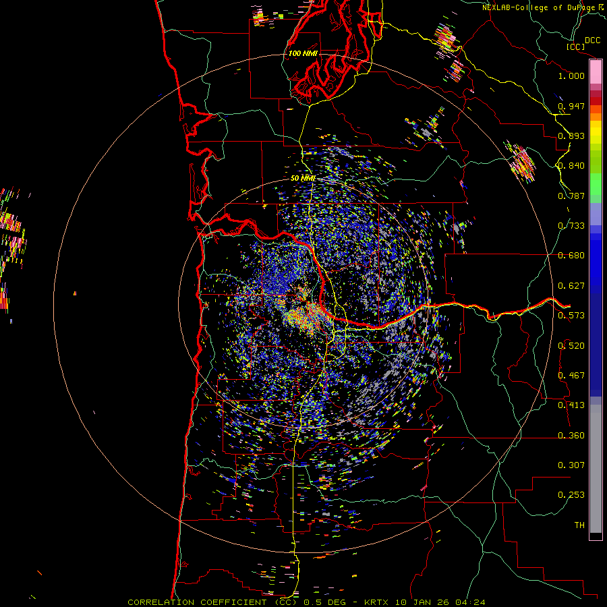This screenshot has height=607, width=607.
Task: Click the 0.307 color scale label
Action: (x=571, y=465)
